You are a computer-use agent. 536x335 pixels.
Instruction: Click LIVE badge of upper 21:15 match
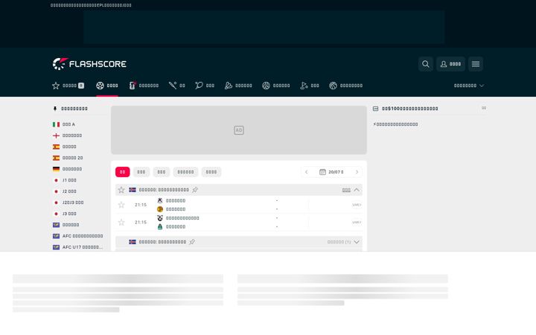357,205
